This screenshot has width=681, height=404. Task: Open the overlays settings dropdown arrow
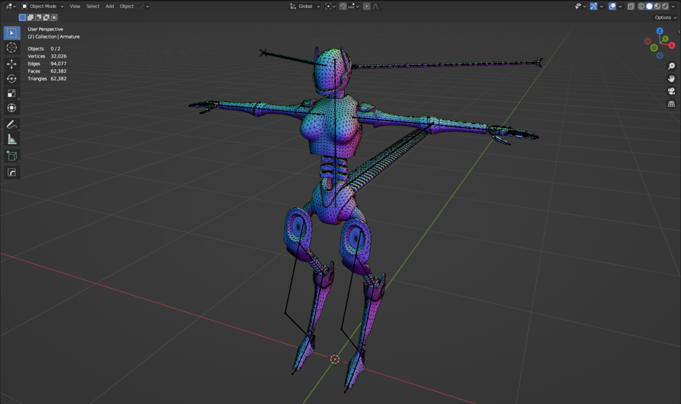point(620,6)
